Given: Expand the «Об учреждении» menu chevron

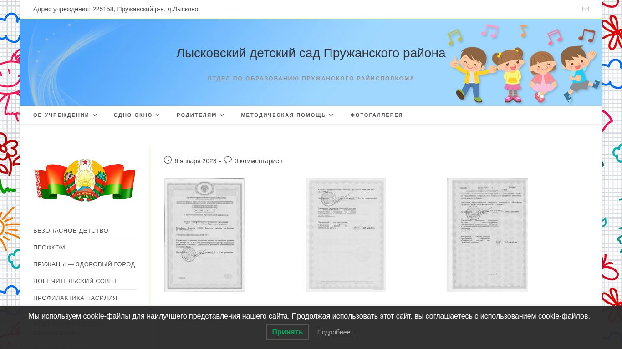Looking at the screenshot, I should 95,115.
